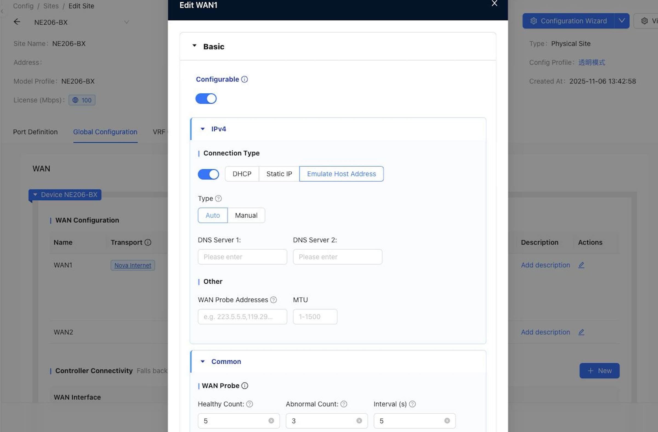Click the Transport column info icon
The image size is (658, 432).
148,242
